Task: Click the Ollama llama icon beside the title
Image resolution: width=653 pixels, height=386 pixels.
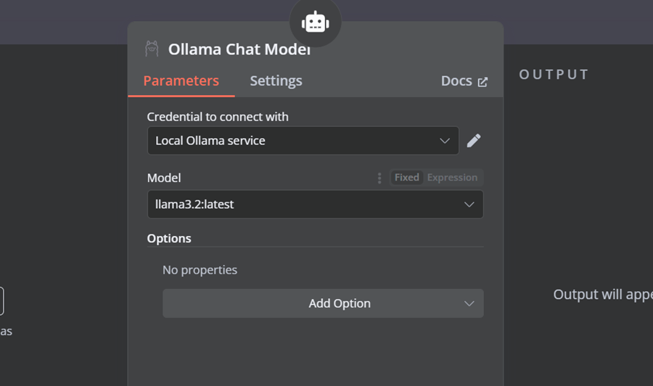Action: pos(152,49)
